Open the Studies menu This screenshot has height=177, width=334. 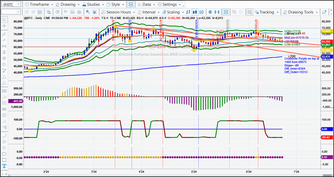(x=93, y=4)
